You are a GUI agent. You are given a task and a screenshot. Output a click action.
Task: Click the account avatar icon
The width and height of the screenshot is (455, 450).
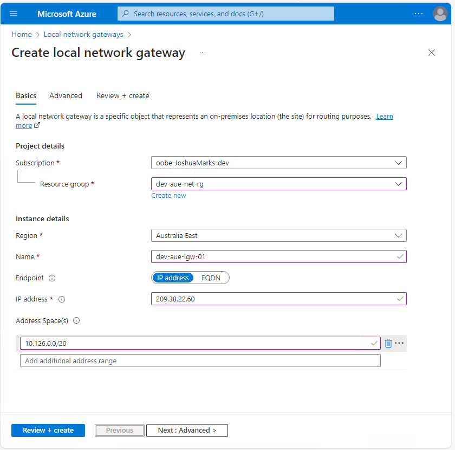(x=440, y=14)
